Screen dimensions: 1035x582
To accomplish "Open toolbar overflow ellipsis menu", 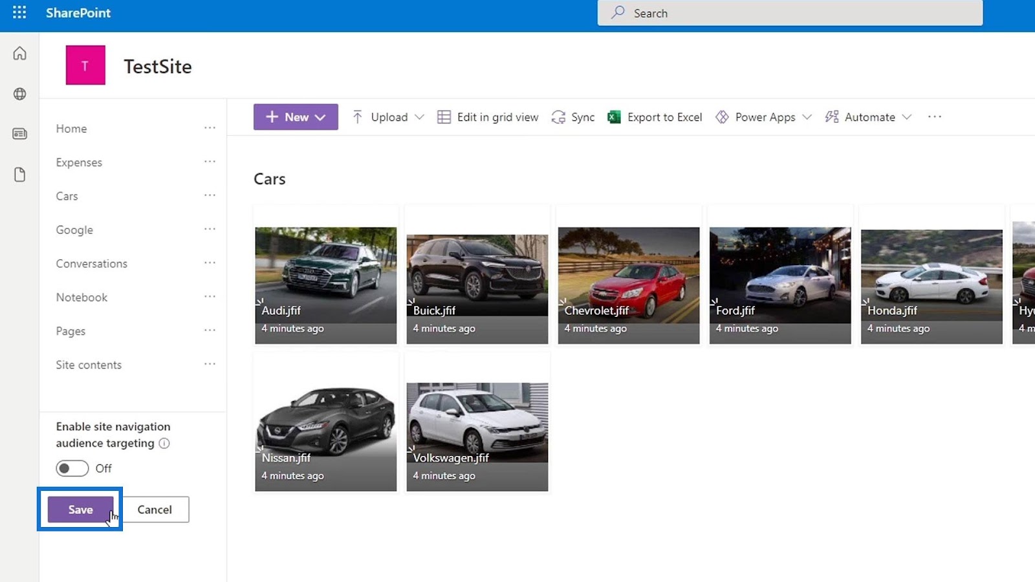I will tap(934, 117).
